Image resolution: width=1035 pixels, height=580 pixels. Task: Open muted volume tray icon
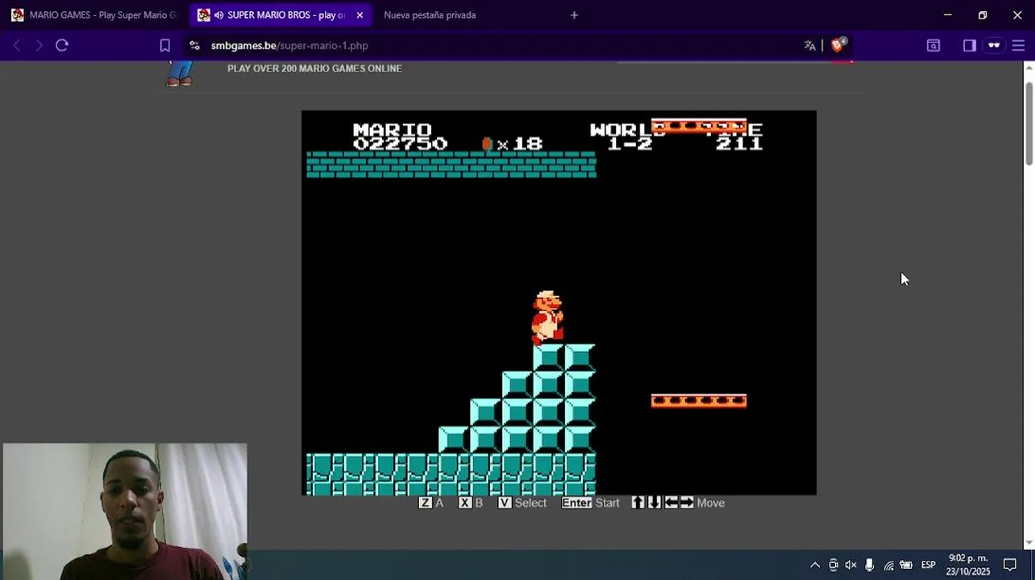pyautogui.click(x=850, y=565)
